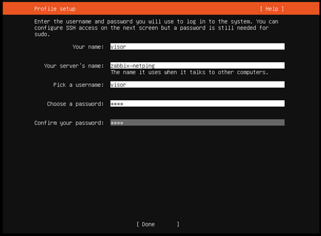Screen dimensions: 321x236
Task: Click 'visor' text in Your name field
Action: click(x=118, y=47)
